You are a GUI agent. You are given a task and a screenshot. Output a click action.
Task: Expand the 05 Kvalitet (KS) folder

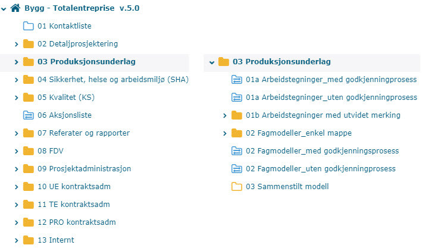point(17,97)
